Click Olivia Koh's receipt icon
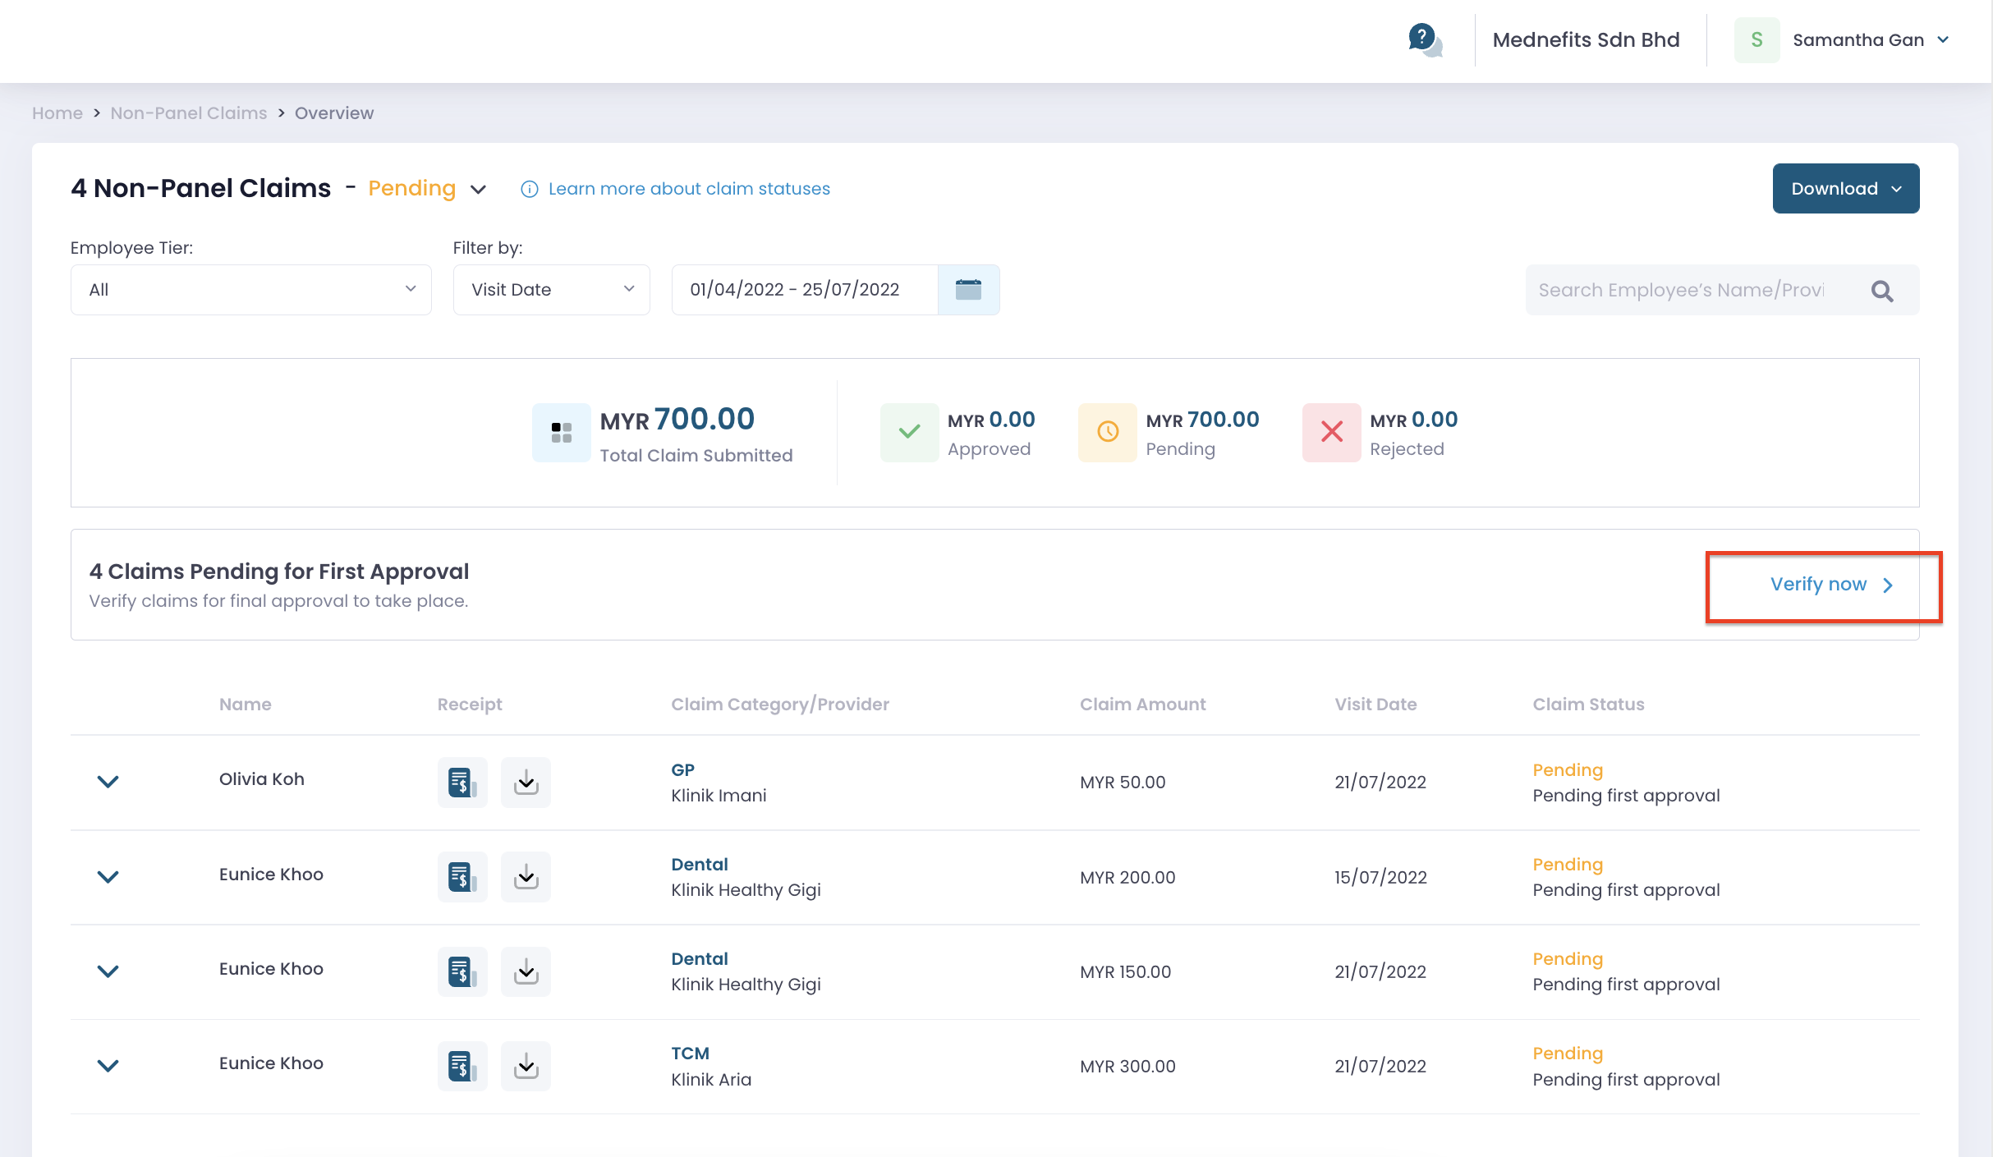The height and width of the screenshot is (1157, 1993). click(x=462, y=782)
